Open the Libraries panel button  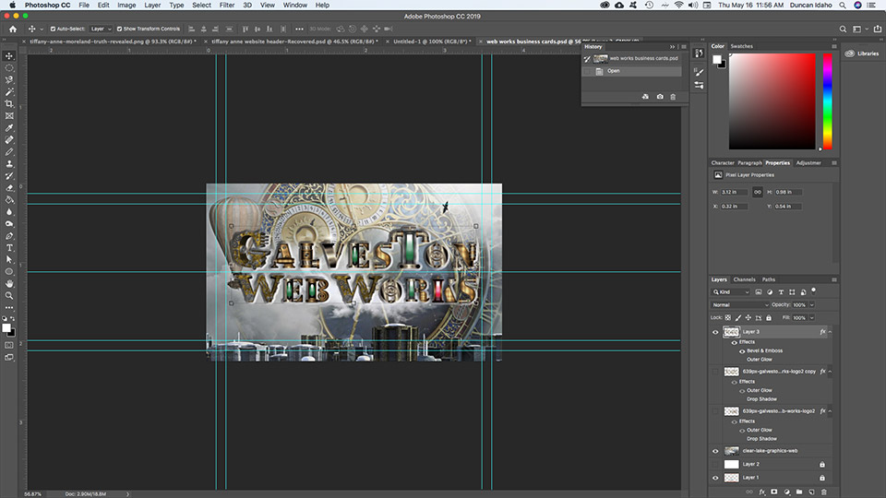pyautogui.click(x=862, y=53)
